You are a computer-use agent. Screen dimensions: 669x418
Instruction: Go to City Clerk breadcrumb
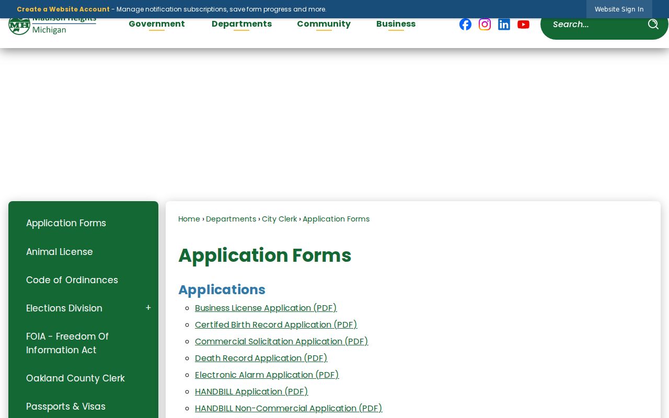[279, 219]
